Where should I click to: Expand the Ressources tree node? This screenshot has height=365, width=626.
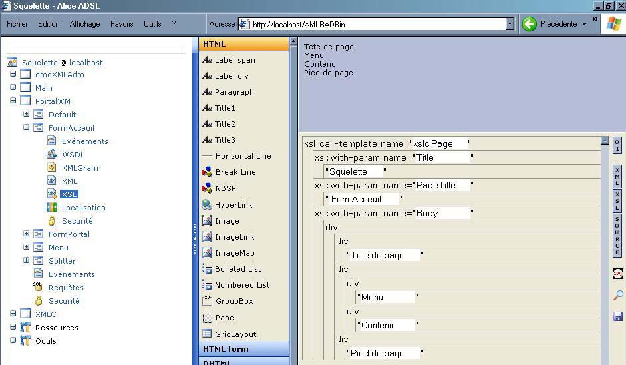pos(13,327)
